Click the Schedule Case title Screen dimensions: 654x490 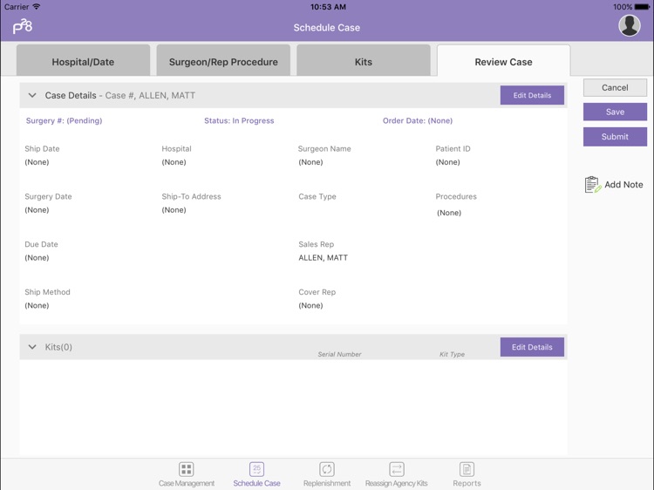pyautogui.click(x=327, y=28)
